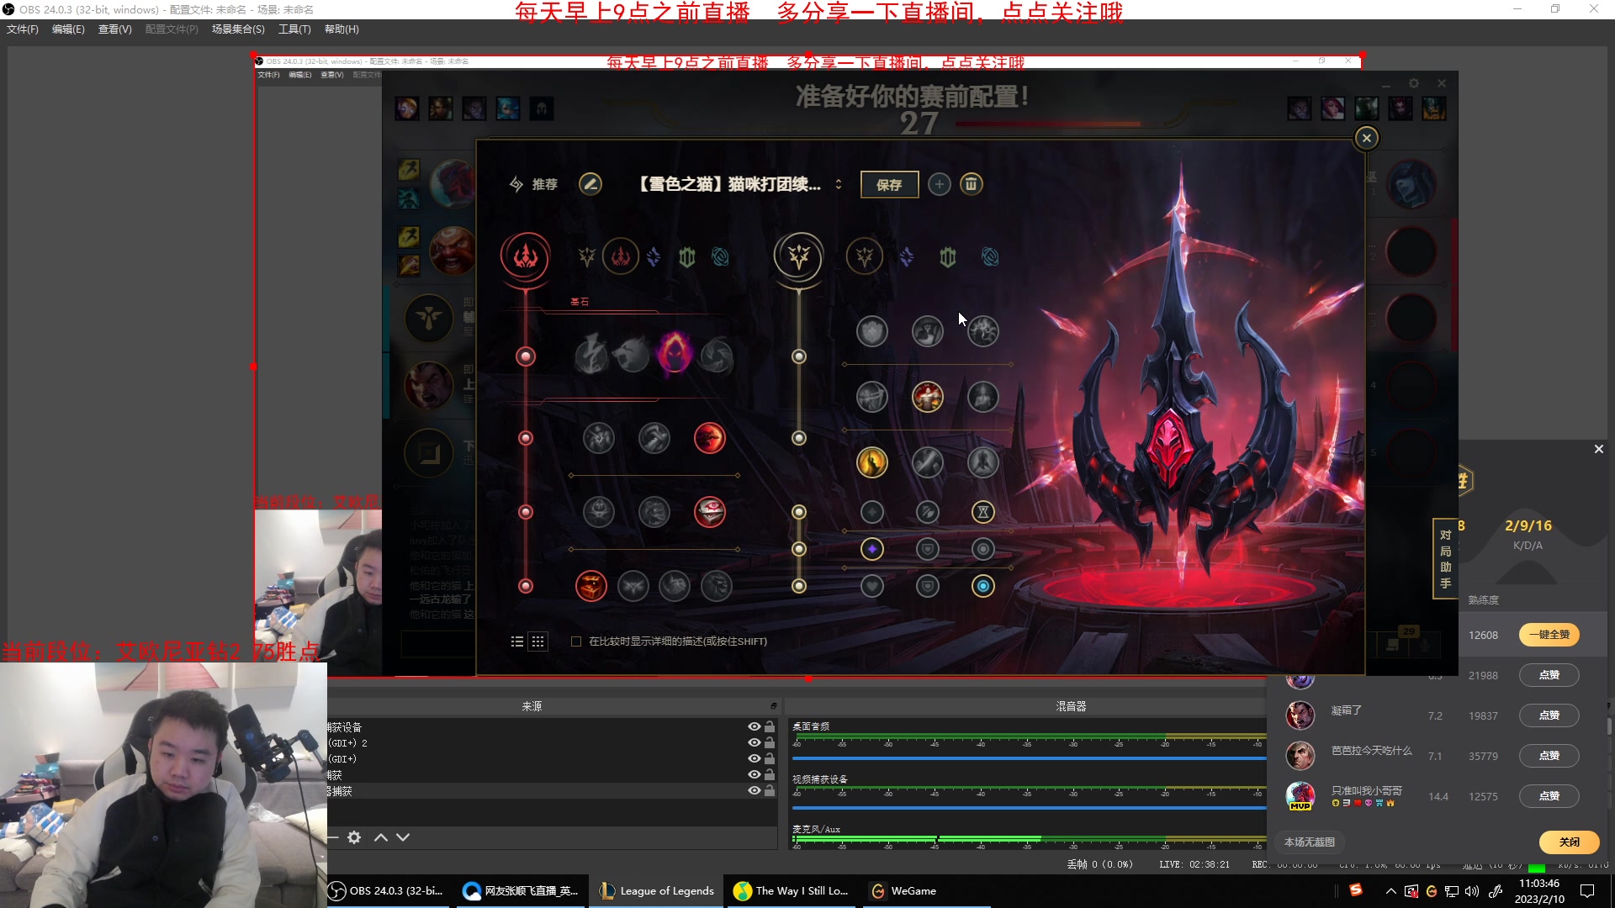Save the rune page with 保存
1615x908 pixels.
pos(890,185)
